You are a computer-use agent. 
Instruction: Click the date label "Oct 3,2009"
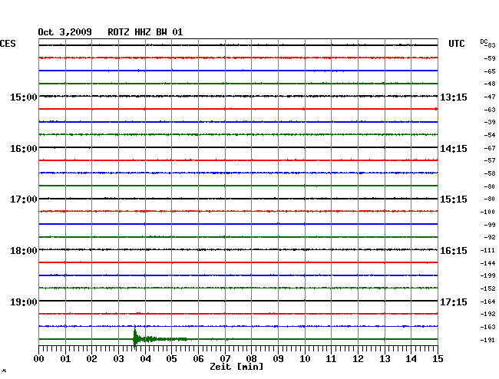point(65,32)
